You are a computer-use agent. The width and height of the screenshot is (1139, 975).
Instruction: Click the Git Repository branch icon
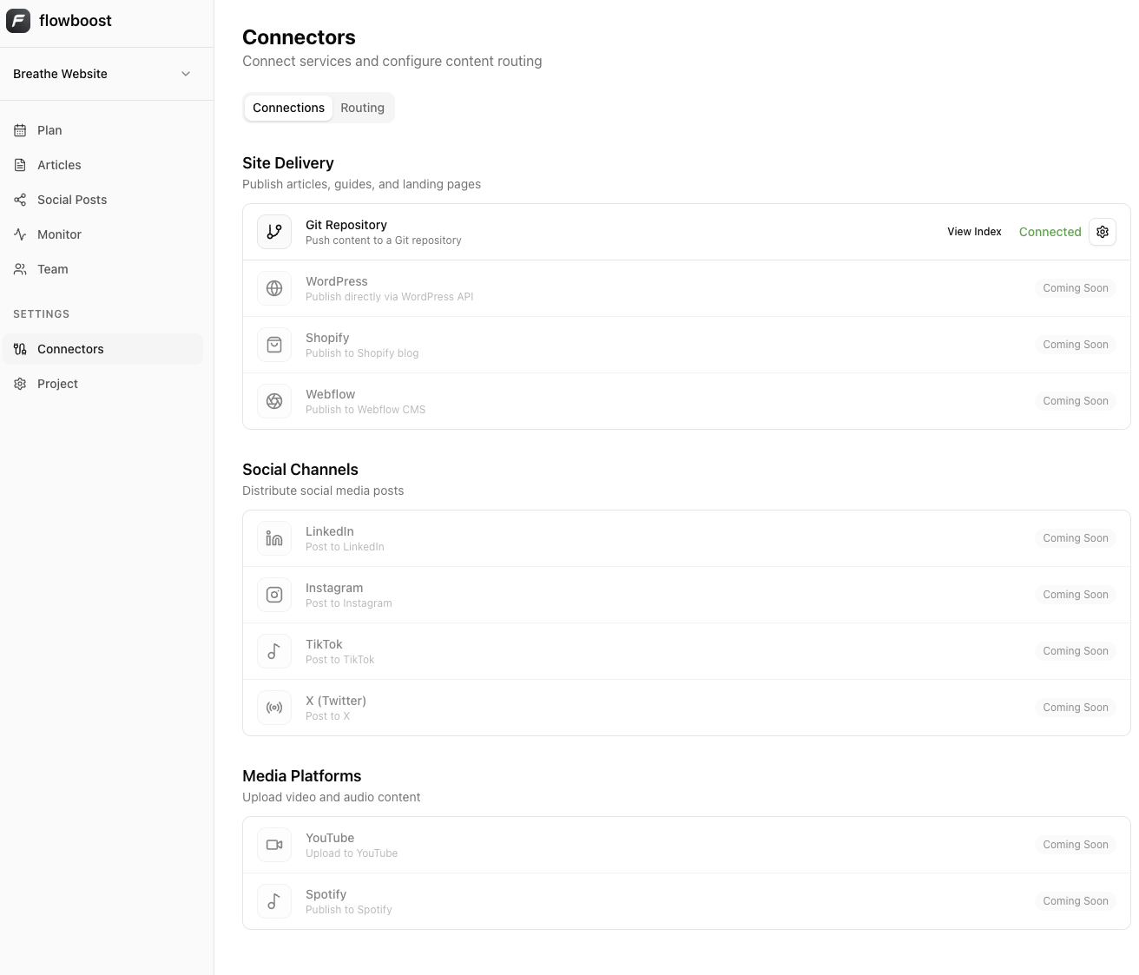pyautogui.click(x=274, y=232)
